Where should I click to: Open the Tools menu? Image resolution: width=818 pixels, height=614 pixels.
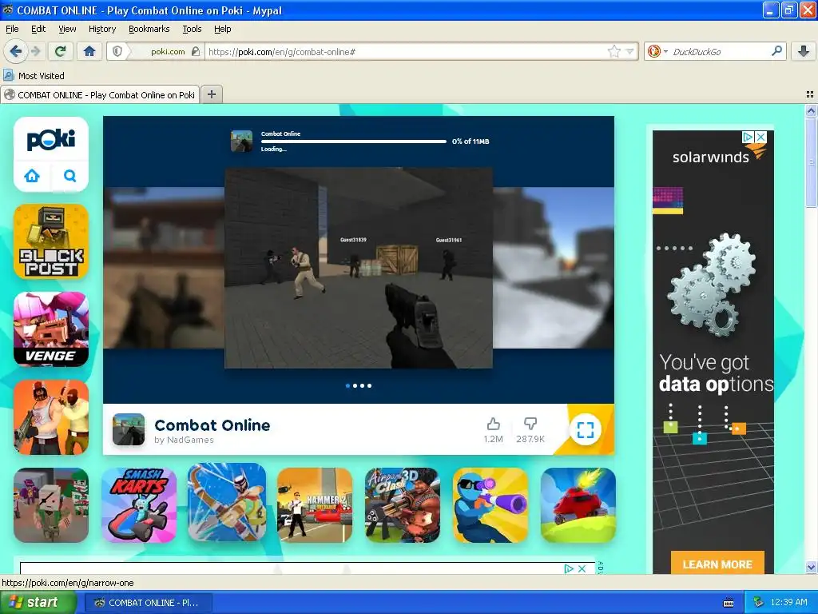tap(192, 29)
